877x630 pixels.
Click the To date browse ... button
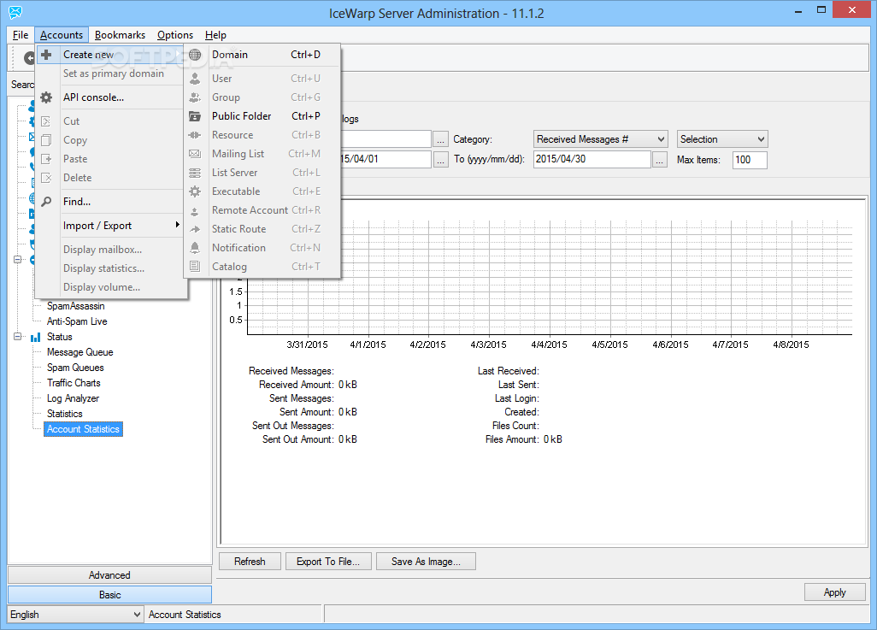(x=660, y=160)
